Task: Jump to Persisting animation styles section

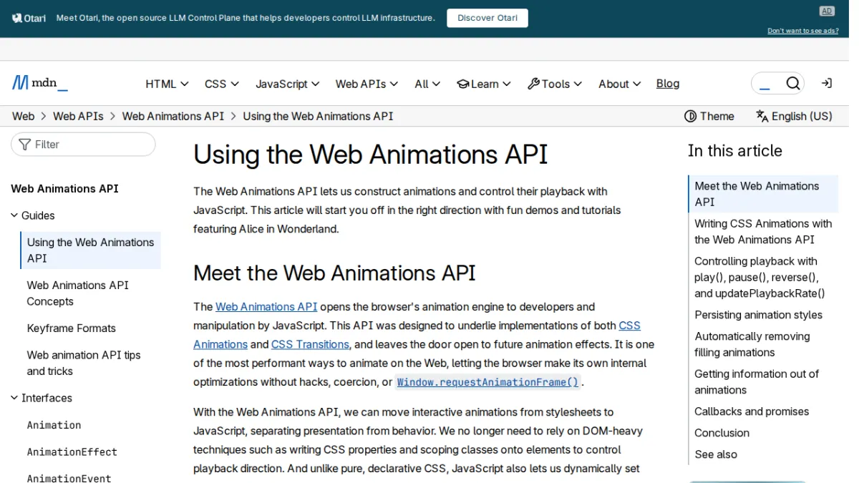Action: 758,315
